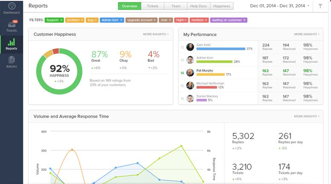The width and height of the screenshot is (331, 184).
Task: Click Michael Heffernan's name
Action: click(210, 83)
